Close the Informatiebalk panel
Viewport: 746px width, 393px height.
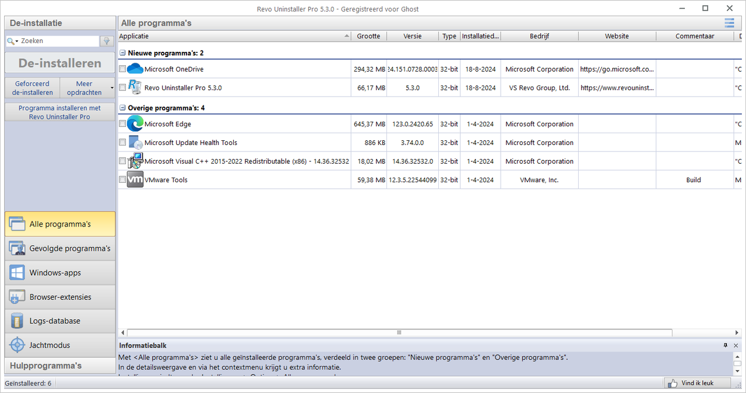coord(736,345)
